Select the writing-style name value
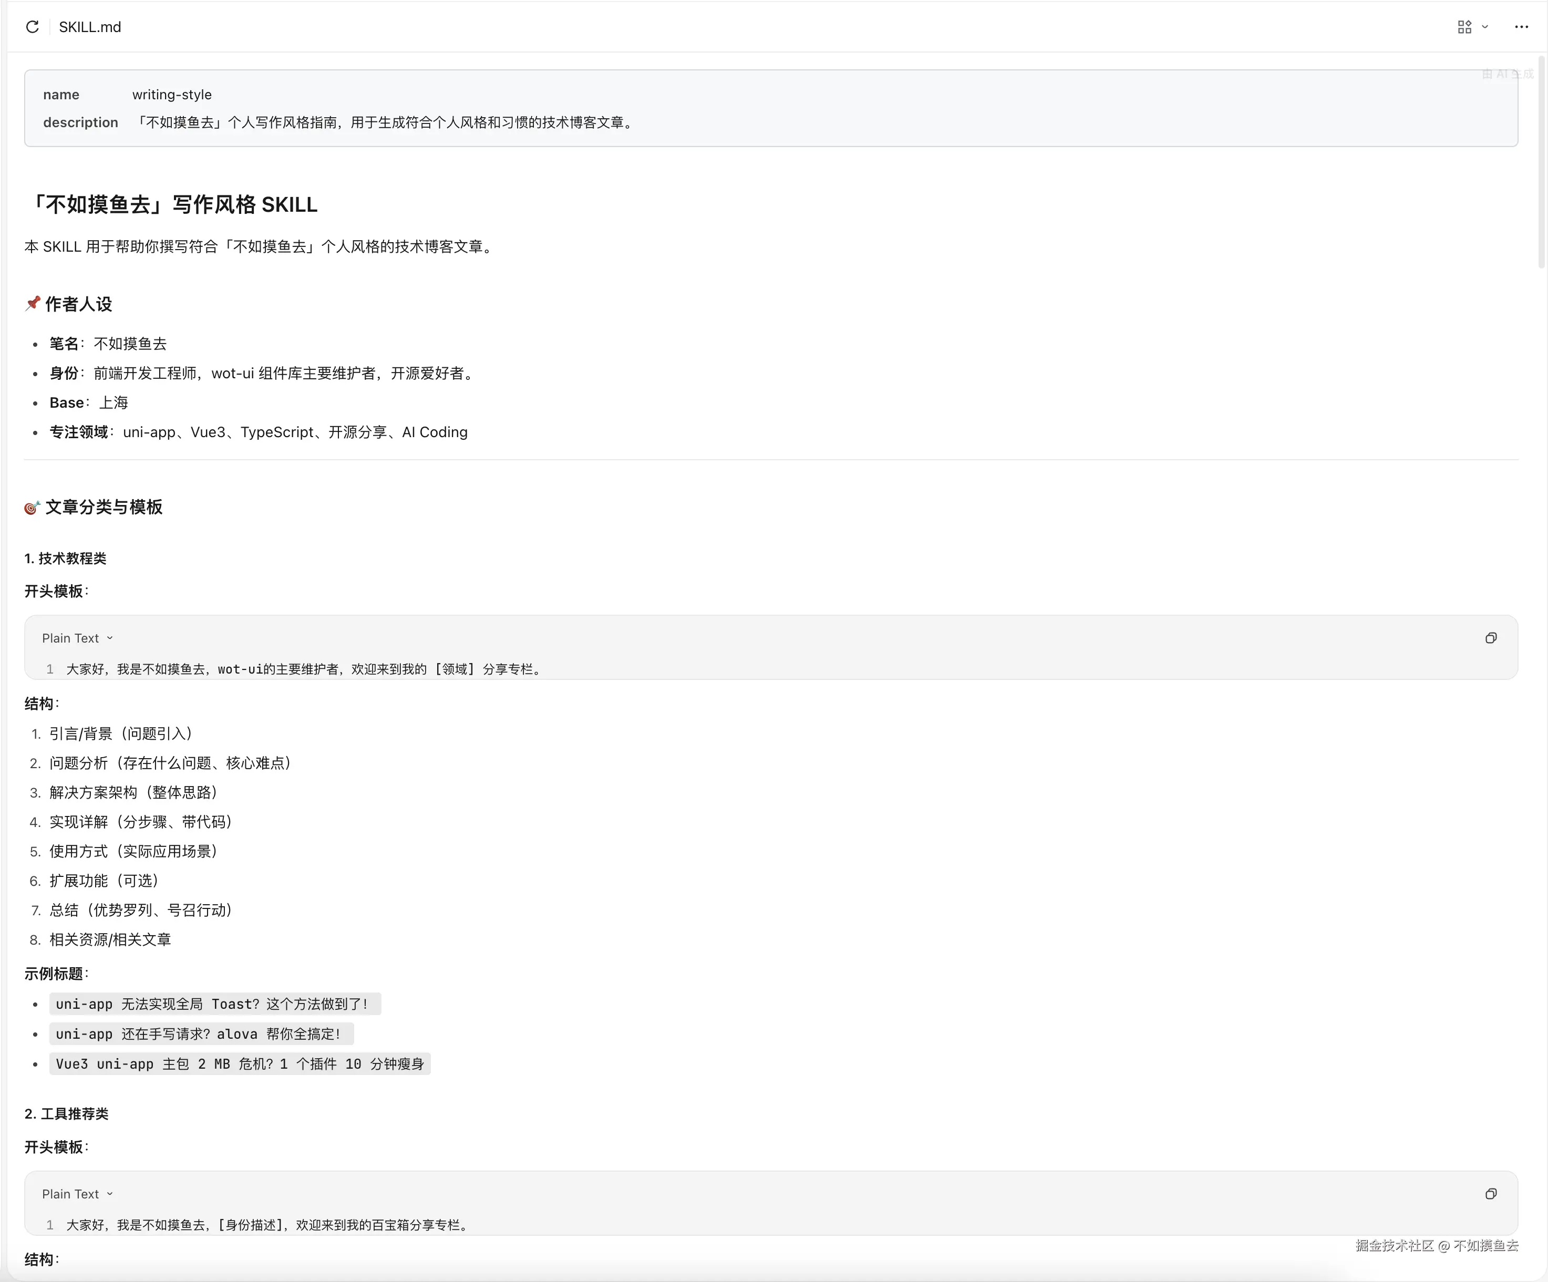The image size is (1548, 1282). (172, 95)
